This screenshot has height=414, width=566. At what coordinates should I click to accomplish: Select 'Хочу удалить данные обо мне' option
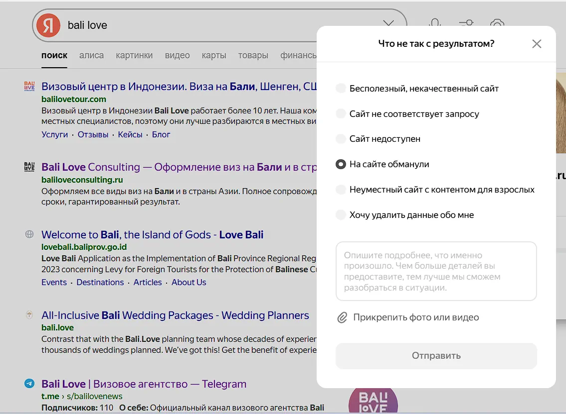(x=404, y=215)
